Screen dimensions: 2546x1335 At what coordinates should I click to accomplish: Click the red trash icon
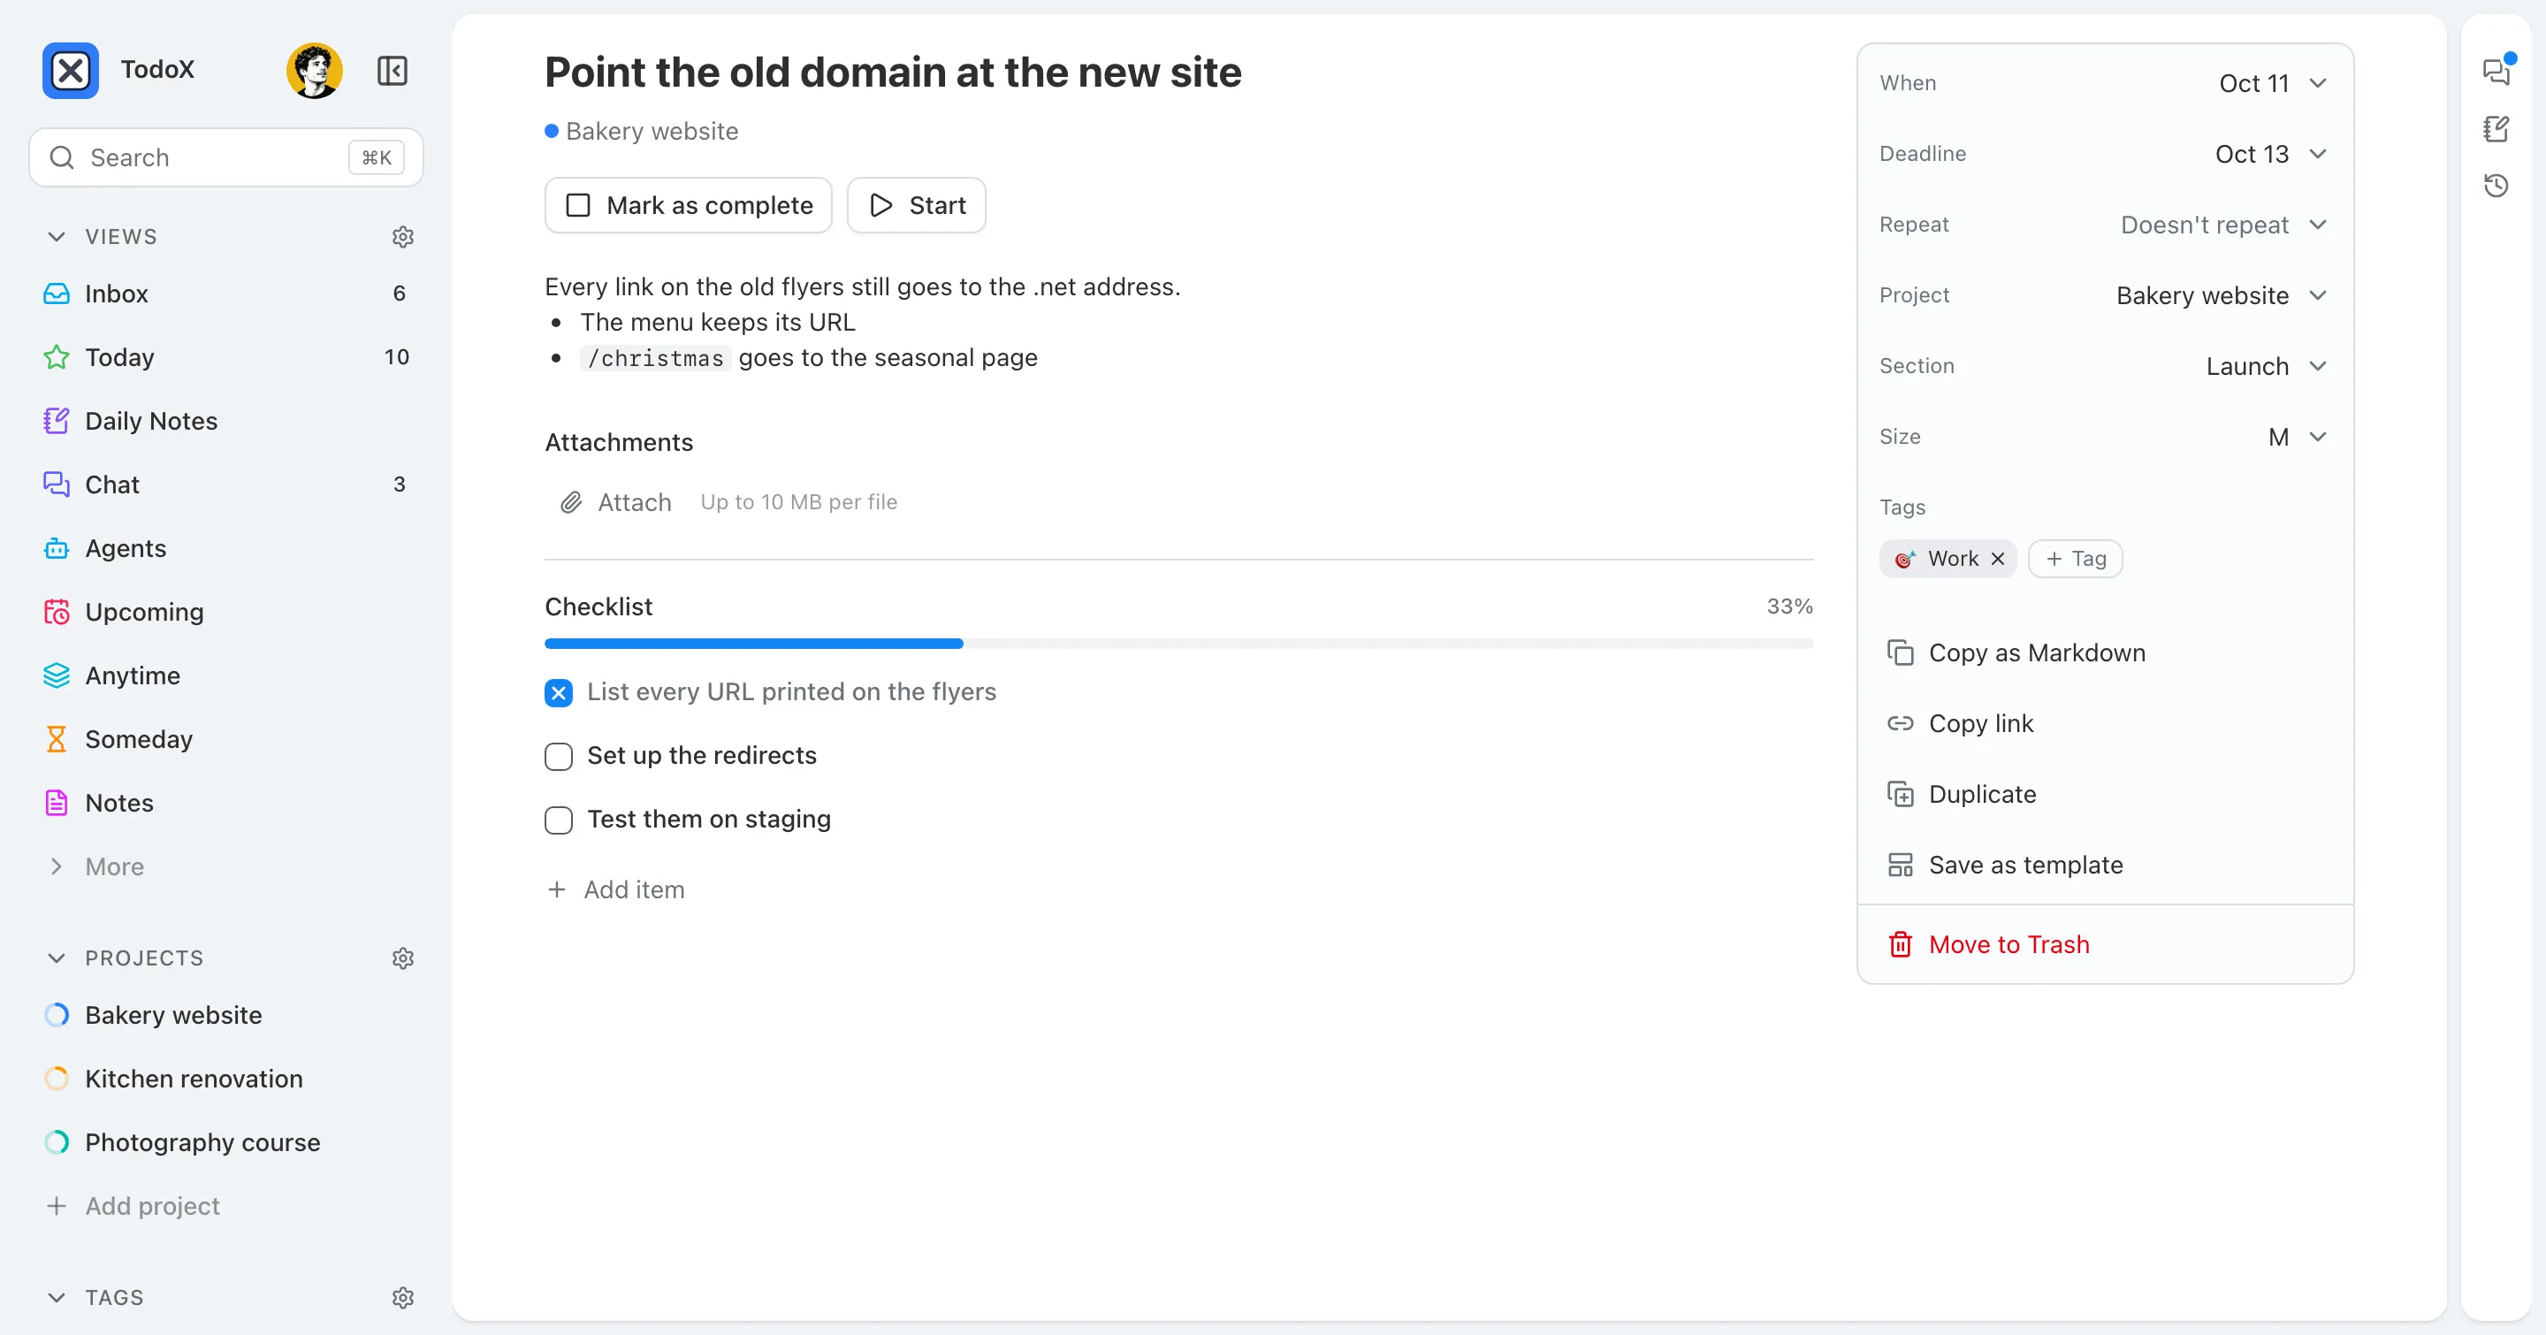tap(1900, 945)
